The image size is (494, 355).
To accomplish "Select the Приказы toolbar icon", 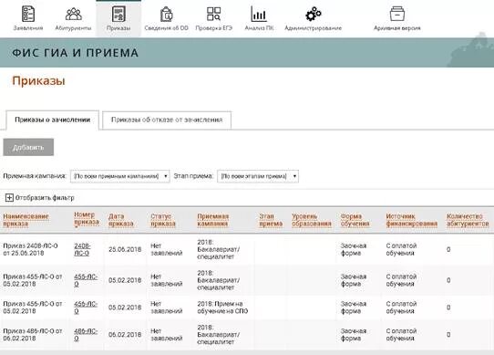I will click(118, 14).
